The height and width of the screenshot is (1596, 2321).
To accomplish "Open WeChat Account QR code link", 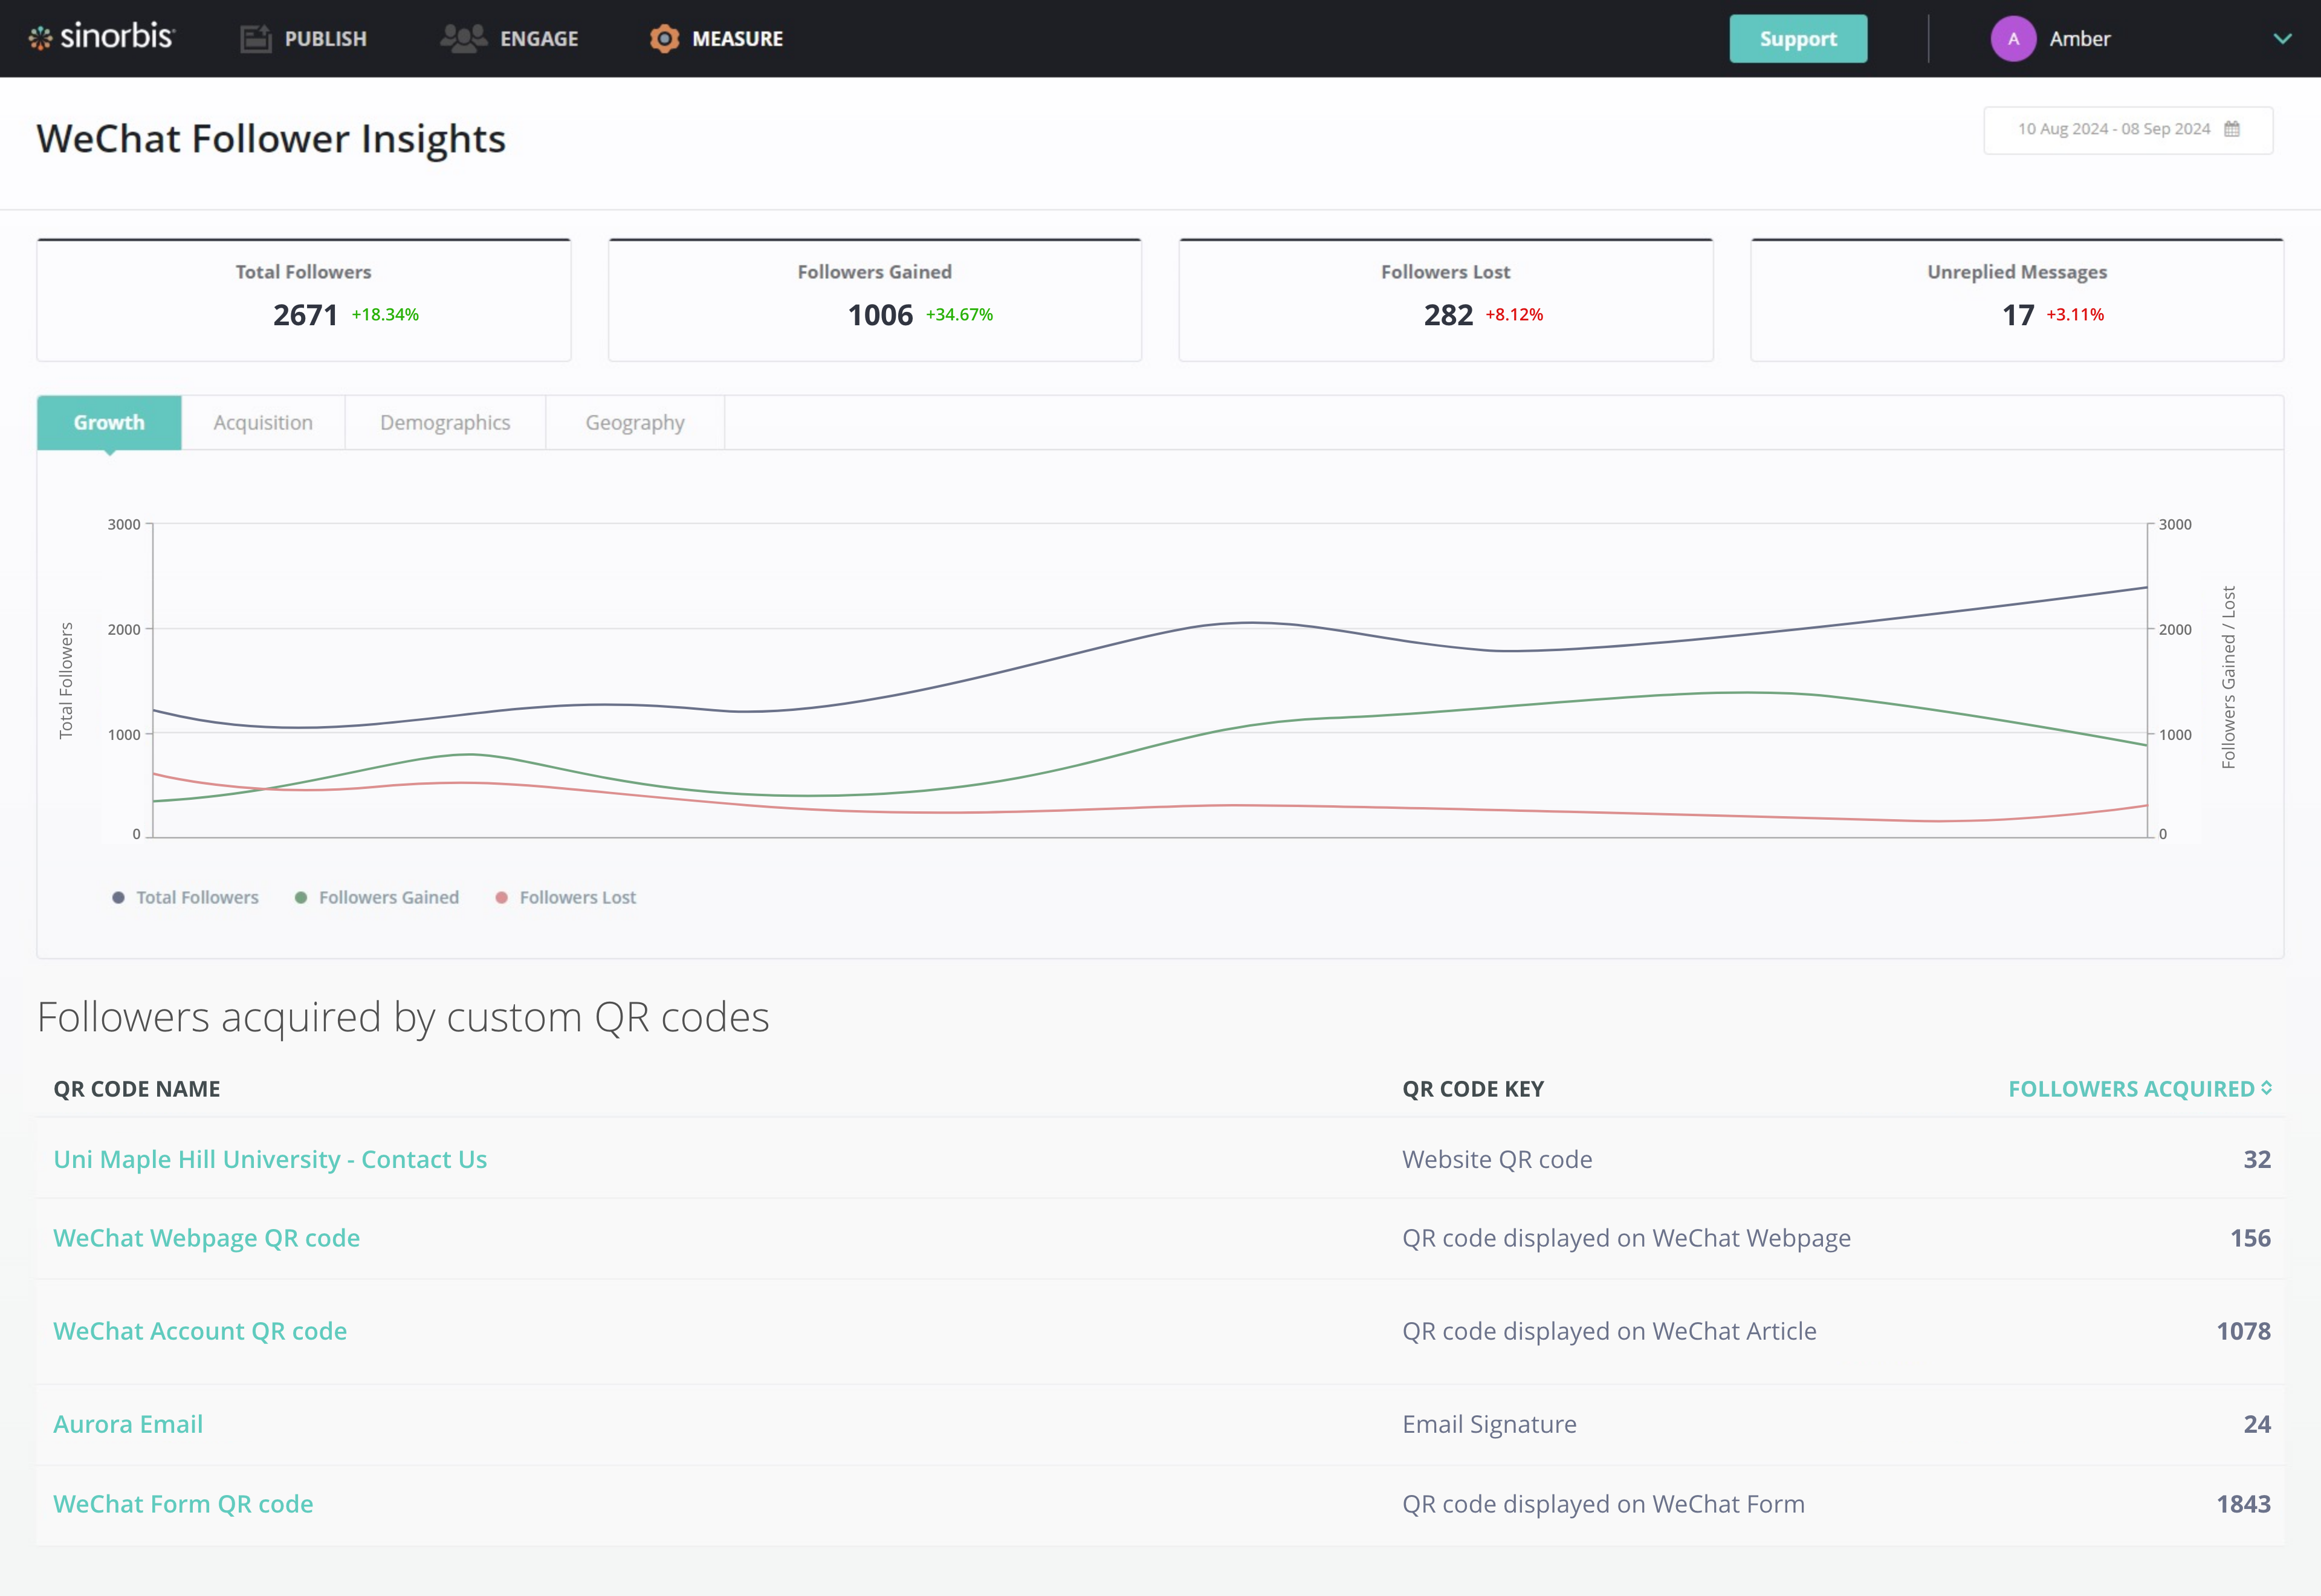I will (x=200, y=1331).
